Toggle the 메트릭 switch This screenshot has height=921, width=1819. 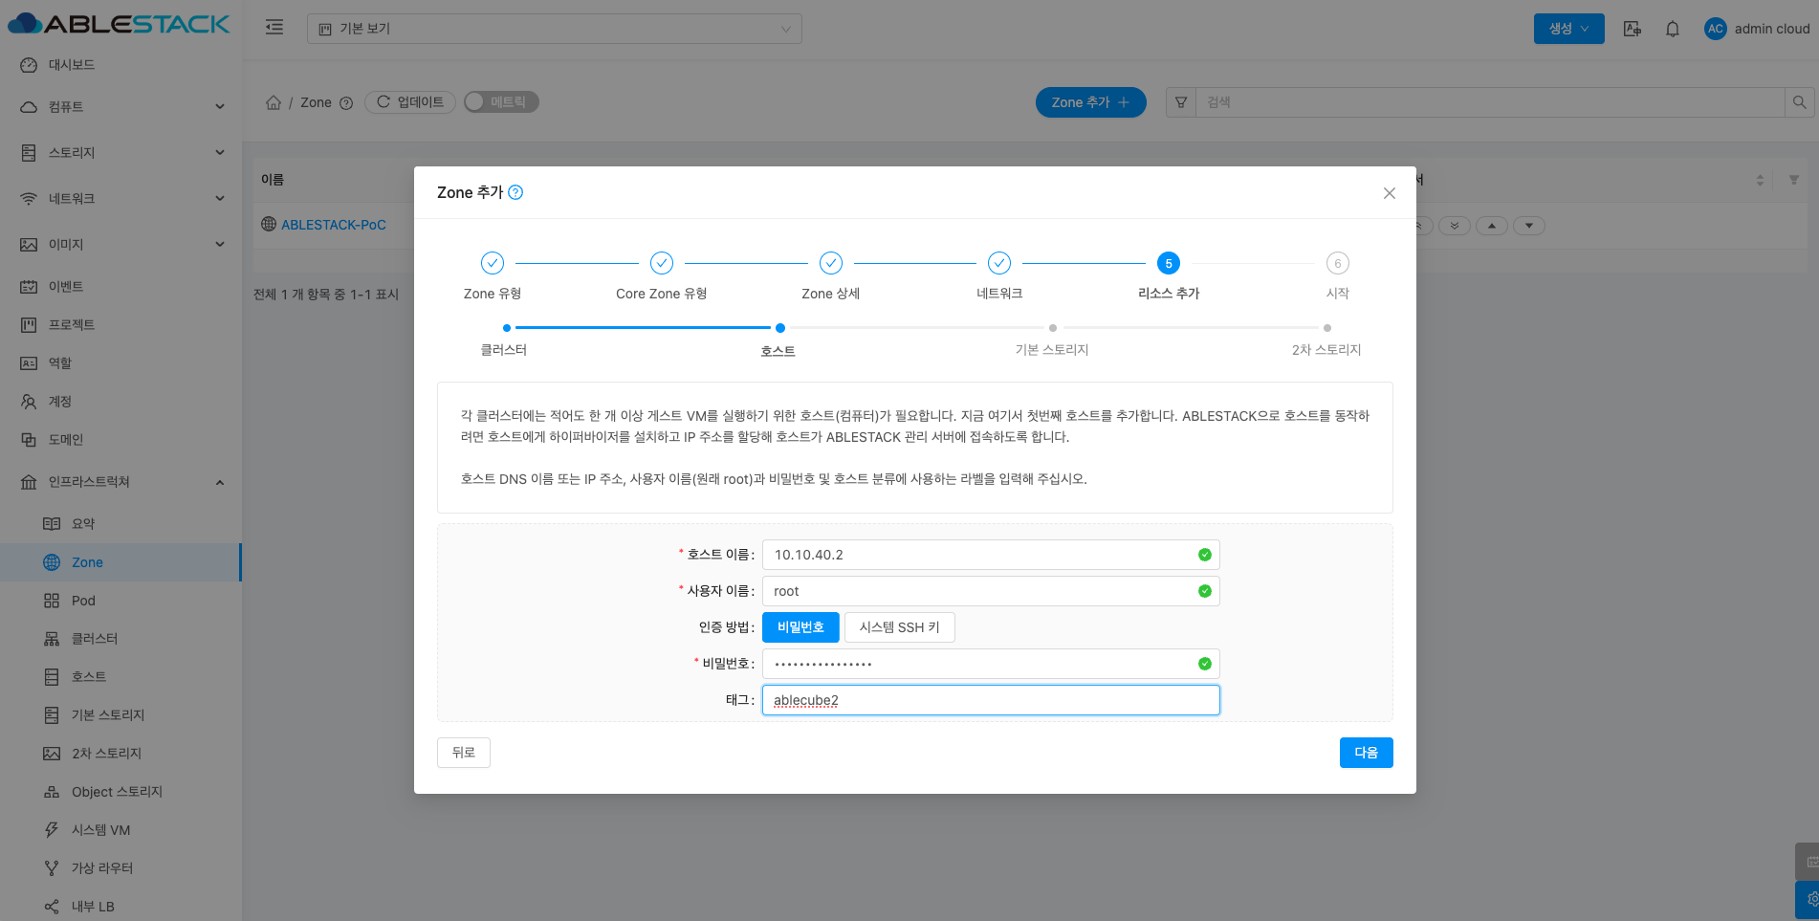(x=501, y=102)
